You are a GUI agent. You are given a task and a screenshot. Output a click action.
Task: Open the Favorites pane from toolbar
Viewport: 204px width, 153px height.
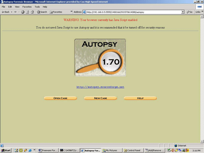click(x=56, y=12)
